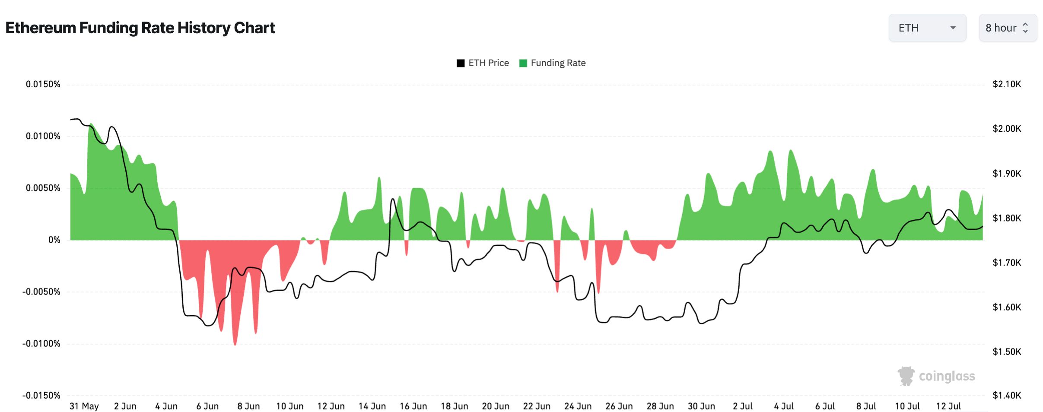Click the 14 Jun x-axis label
Screen dimensions: 1043x412
pyautogui.click(x=372, y=406)
